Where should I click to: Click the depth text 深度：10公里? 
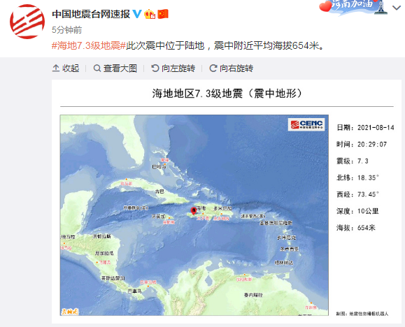coord(357,211)
